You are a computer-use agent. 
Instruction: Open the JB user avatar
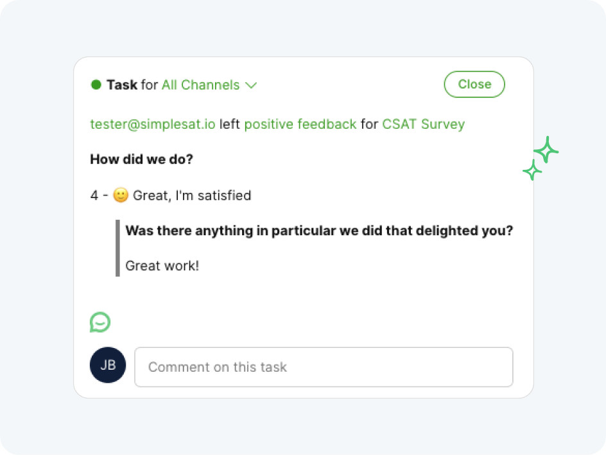click(x=108, y=365)
